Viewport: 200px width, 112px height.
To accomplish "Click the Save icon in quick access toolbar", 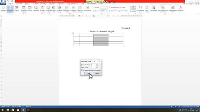I will click(5, 1).
